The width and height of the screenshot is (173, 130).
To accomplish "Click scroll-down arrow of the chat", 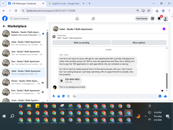I will [167, 90].
